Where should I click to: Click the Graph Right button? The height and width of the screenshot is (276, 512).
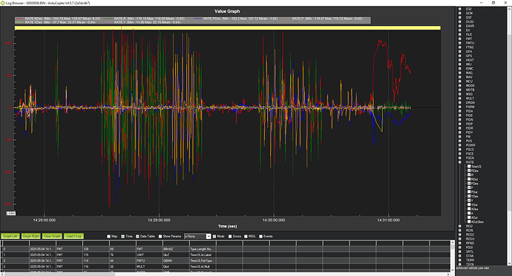31,236
